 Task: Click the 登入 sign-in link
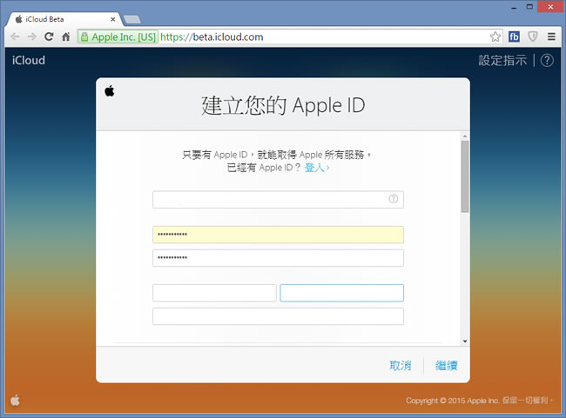317,168
